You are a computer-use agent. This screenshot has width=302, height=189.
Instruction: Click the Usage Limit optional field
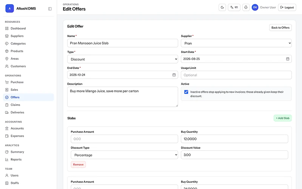(236, 75)
